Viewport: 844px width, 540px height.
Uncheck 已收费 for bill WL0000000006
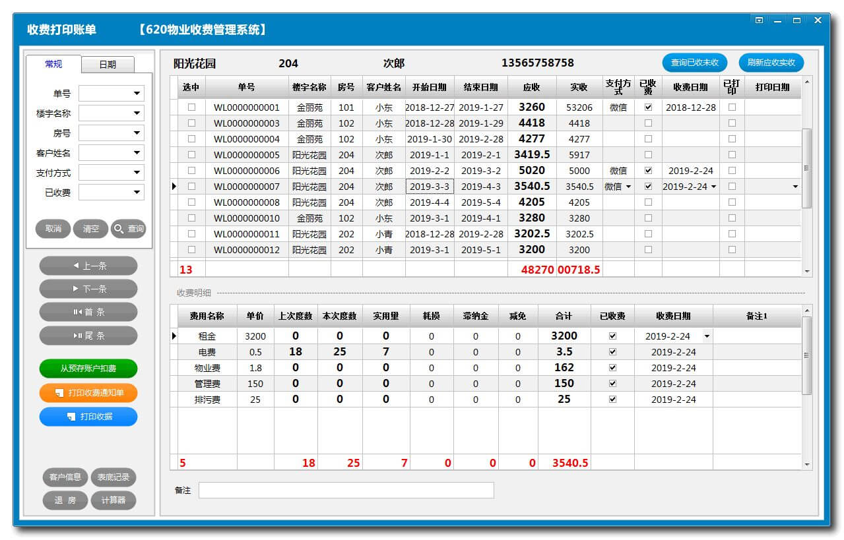click(648, 170)
